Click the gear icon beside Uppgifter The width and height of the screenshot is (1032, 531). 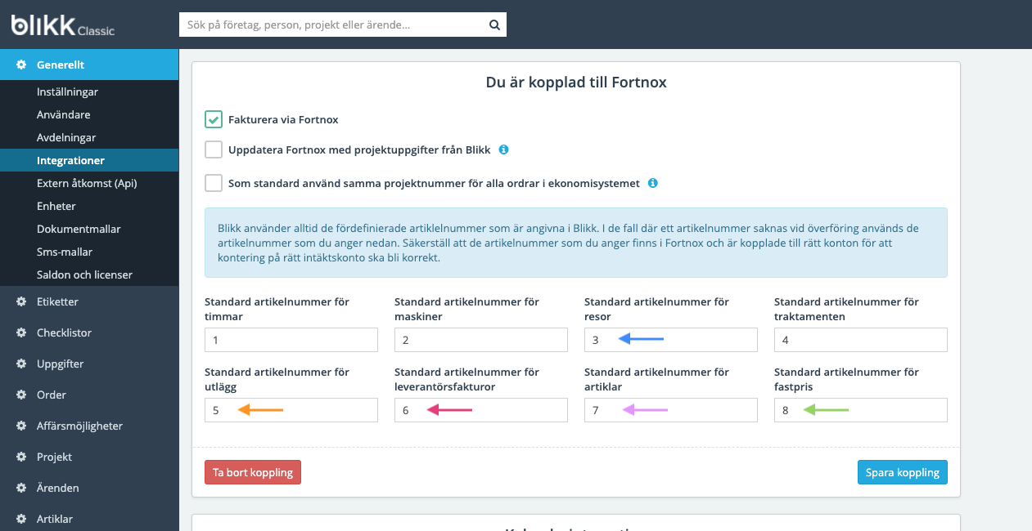coord(21,364)
